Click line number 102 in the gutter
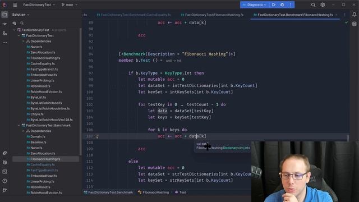The image size is (359, 202). coord(90,105)
